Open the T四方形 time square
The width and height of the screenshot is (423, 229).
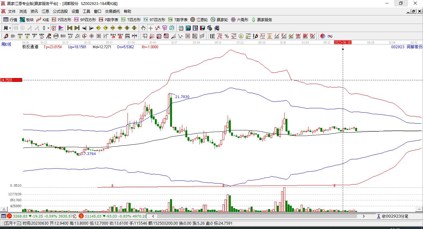tap(131, 20)
